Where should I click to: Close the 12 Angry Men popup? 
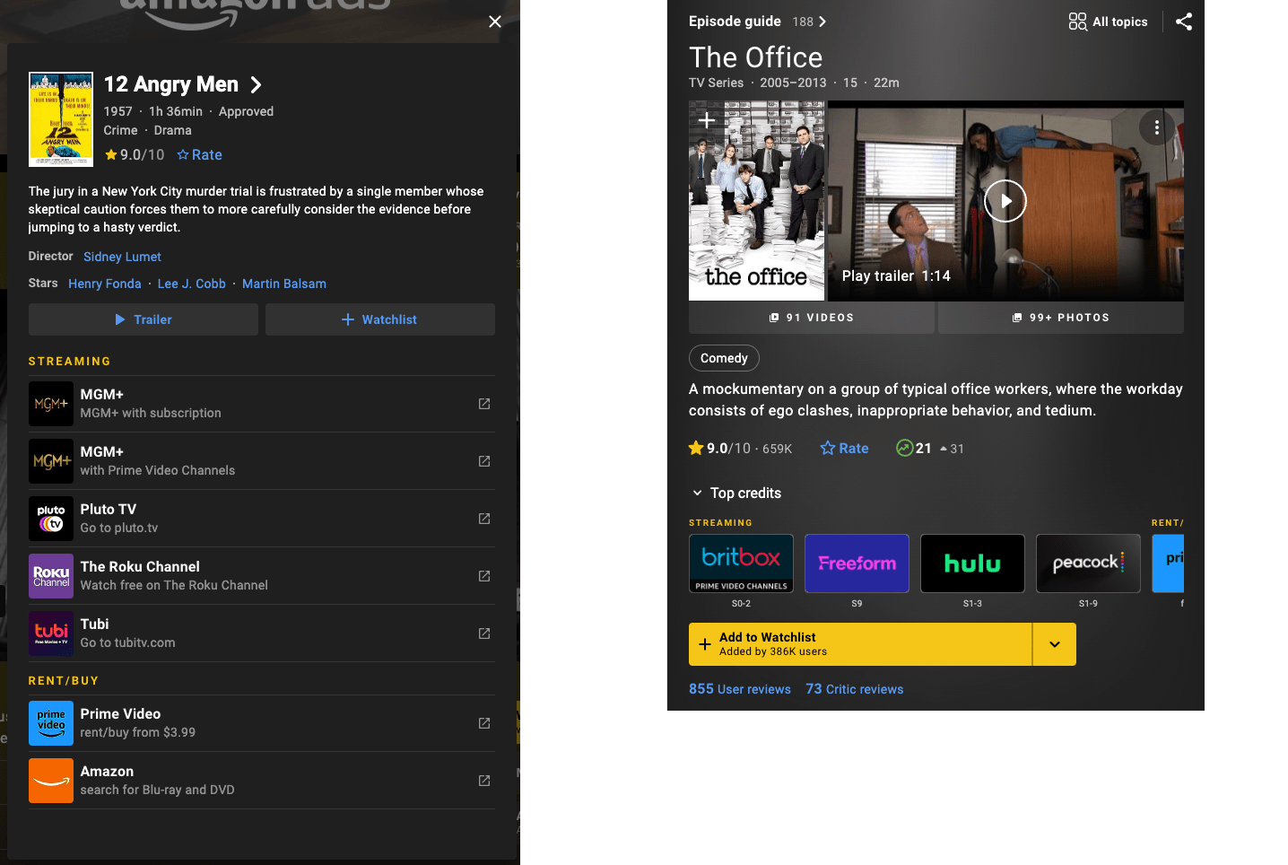click(x=495, y=22)
